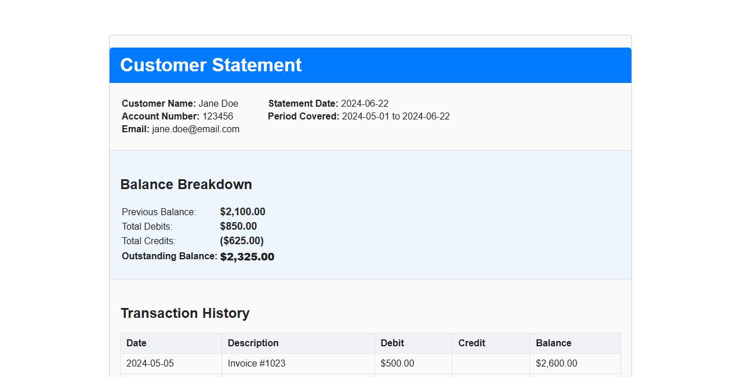Click the $2,600.00 balance cell
Image resolution: width=741 pixels, height=377 pixels.
tap(555, 363)
